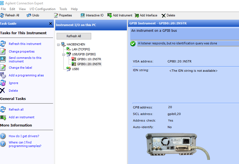Click the Add Instrument toolbar icon
Screen dimensions: 239x164
pos(109,15)
